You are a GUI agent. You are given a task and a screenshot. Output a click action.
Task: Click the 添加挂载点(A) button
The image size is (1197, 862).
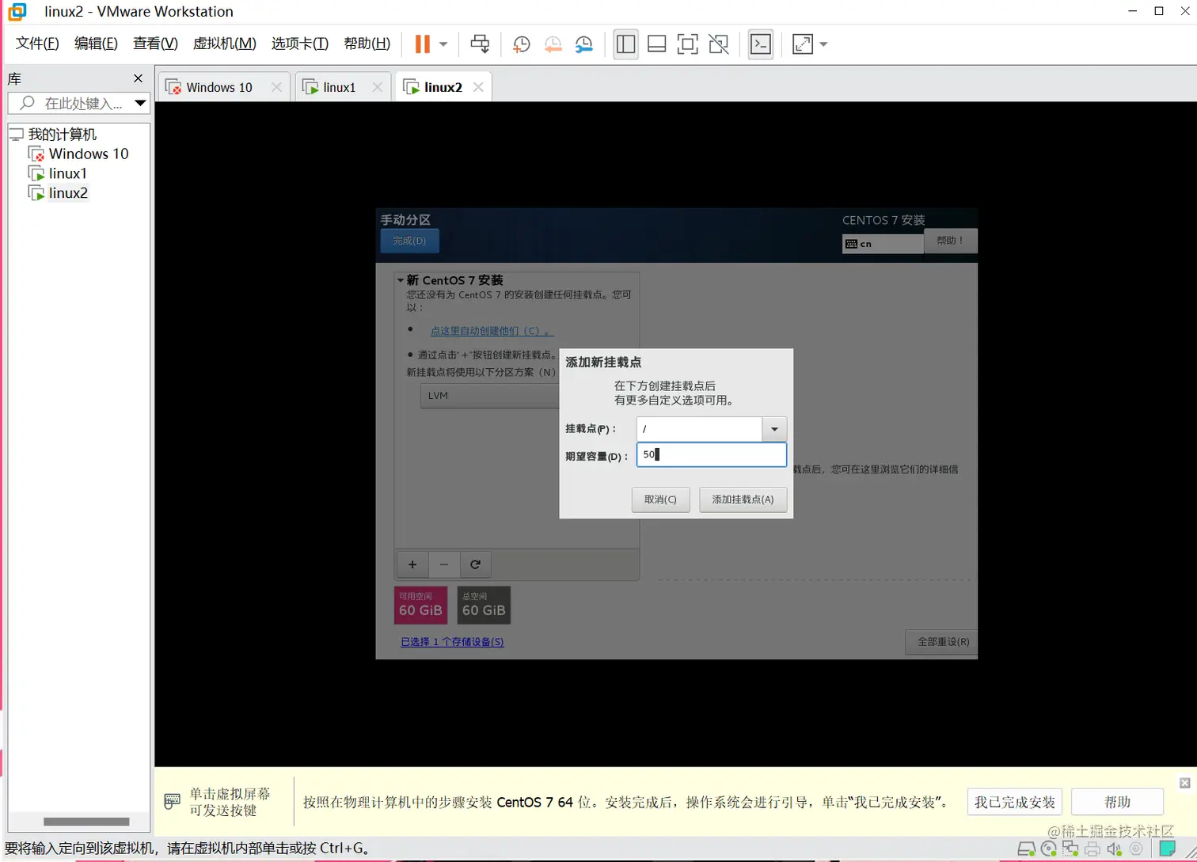coord(742,499)
